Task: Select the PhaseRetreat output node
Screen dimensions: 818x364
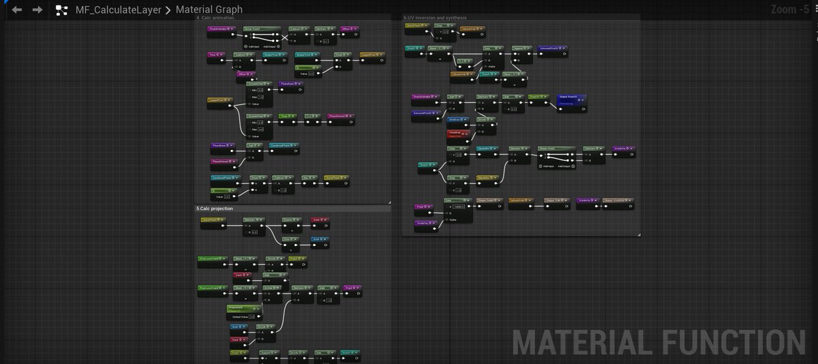Action: pyautogui.click(x=341, y=119)
